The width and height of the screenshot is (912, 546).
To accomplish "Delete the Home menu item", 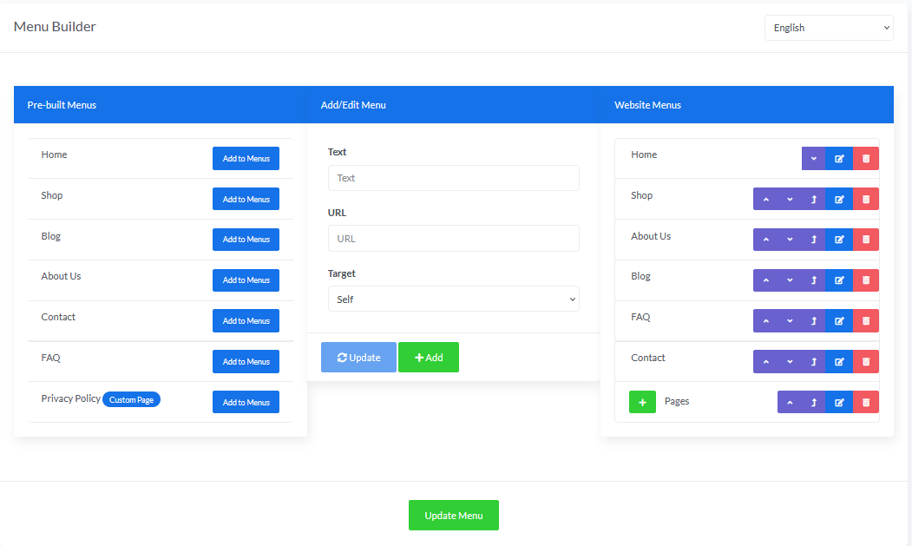I will click(865, 159).
